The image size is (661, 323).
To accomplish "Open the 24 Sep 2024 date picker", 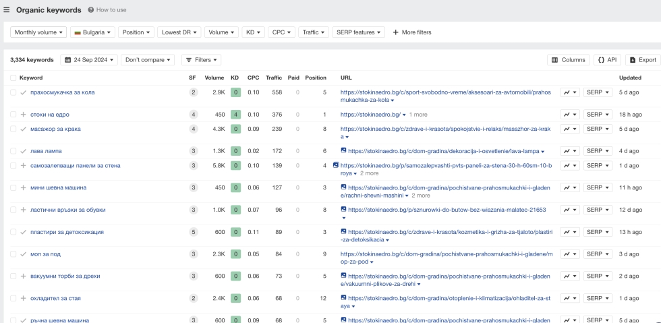I will 89,60.
